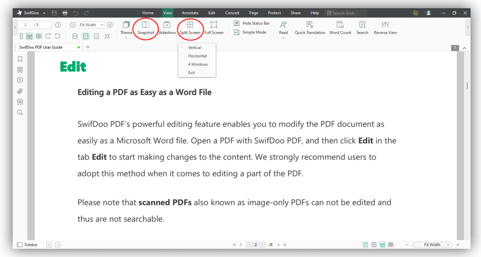Go to next page using the circled arrow

58,25
